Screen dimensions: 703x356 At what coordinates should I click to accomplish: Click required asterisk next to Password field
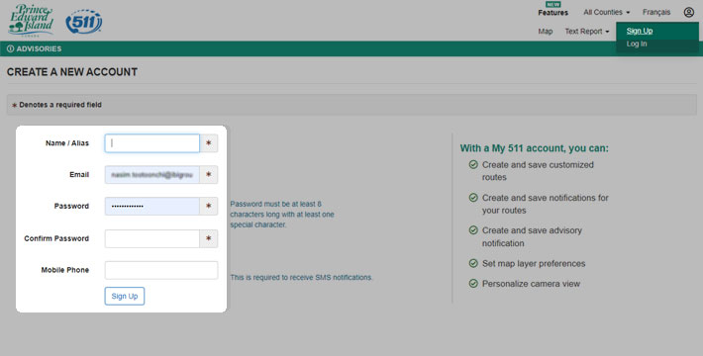209,206
